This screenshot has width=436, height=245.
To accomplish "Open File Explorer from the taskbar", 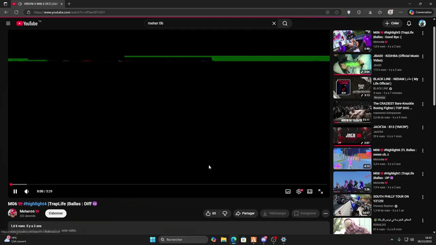I will (223, 240).
